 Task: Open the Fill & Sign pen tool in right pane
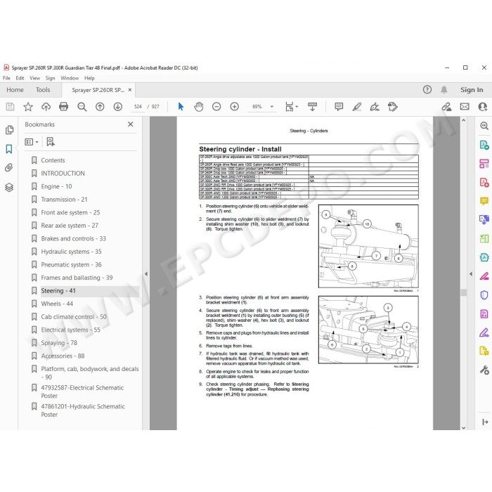484,333
